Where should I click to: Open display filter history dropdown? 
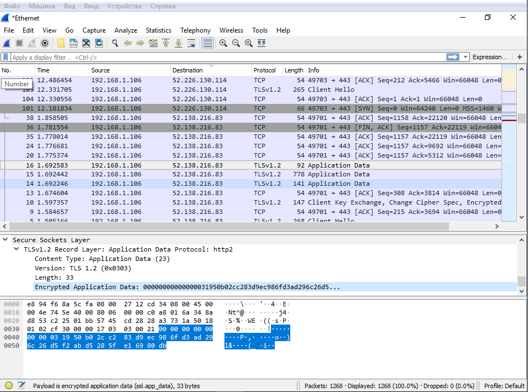click(466, 57)
